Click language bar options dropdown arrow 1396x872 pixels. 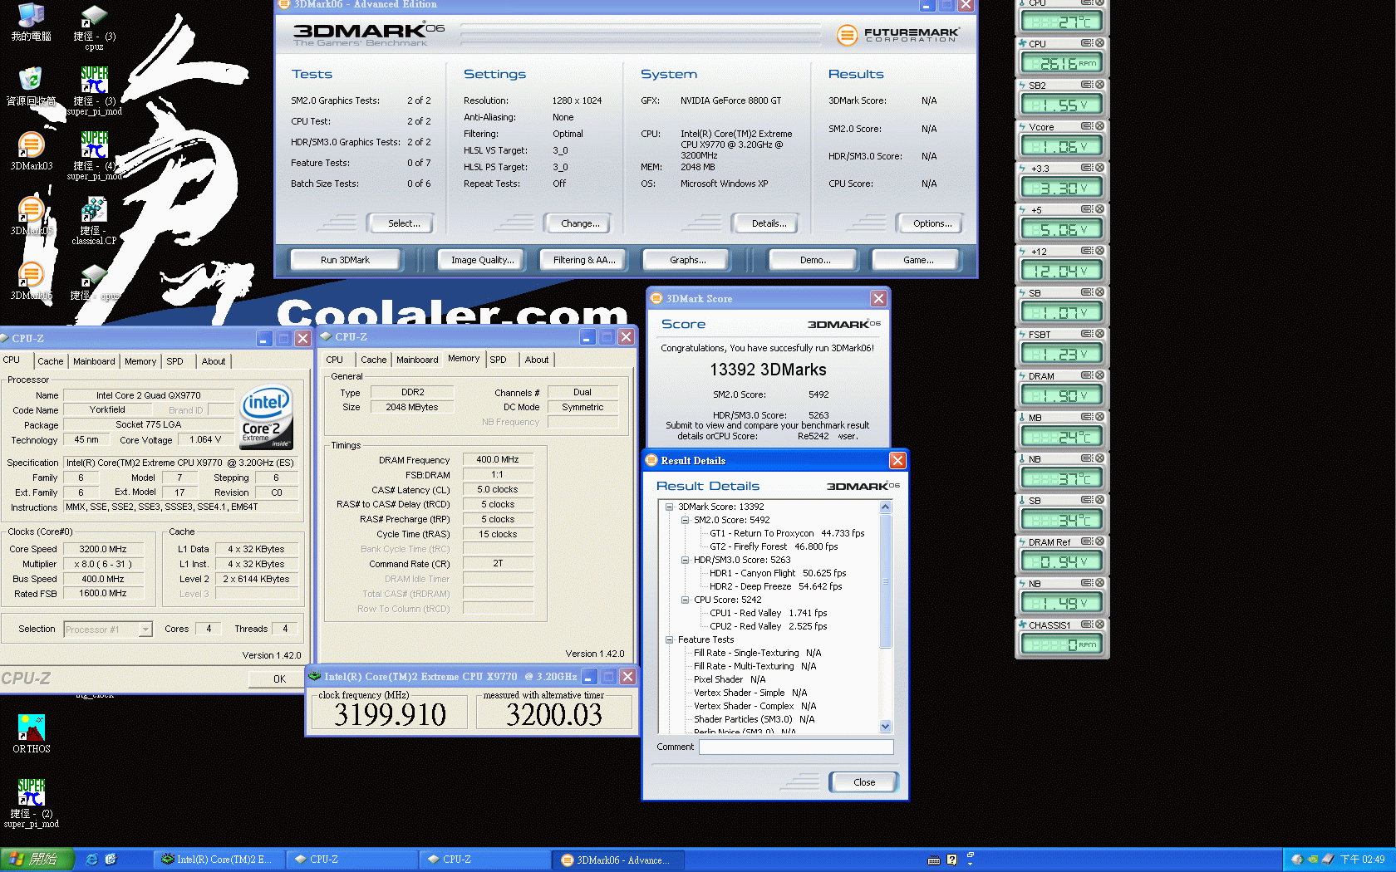point(970,864)
